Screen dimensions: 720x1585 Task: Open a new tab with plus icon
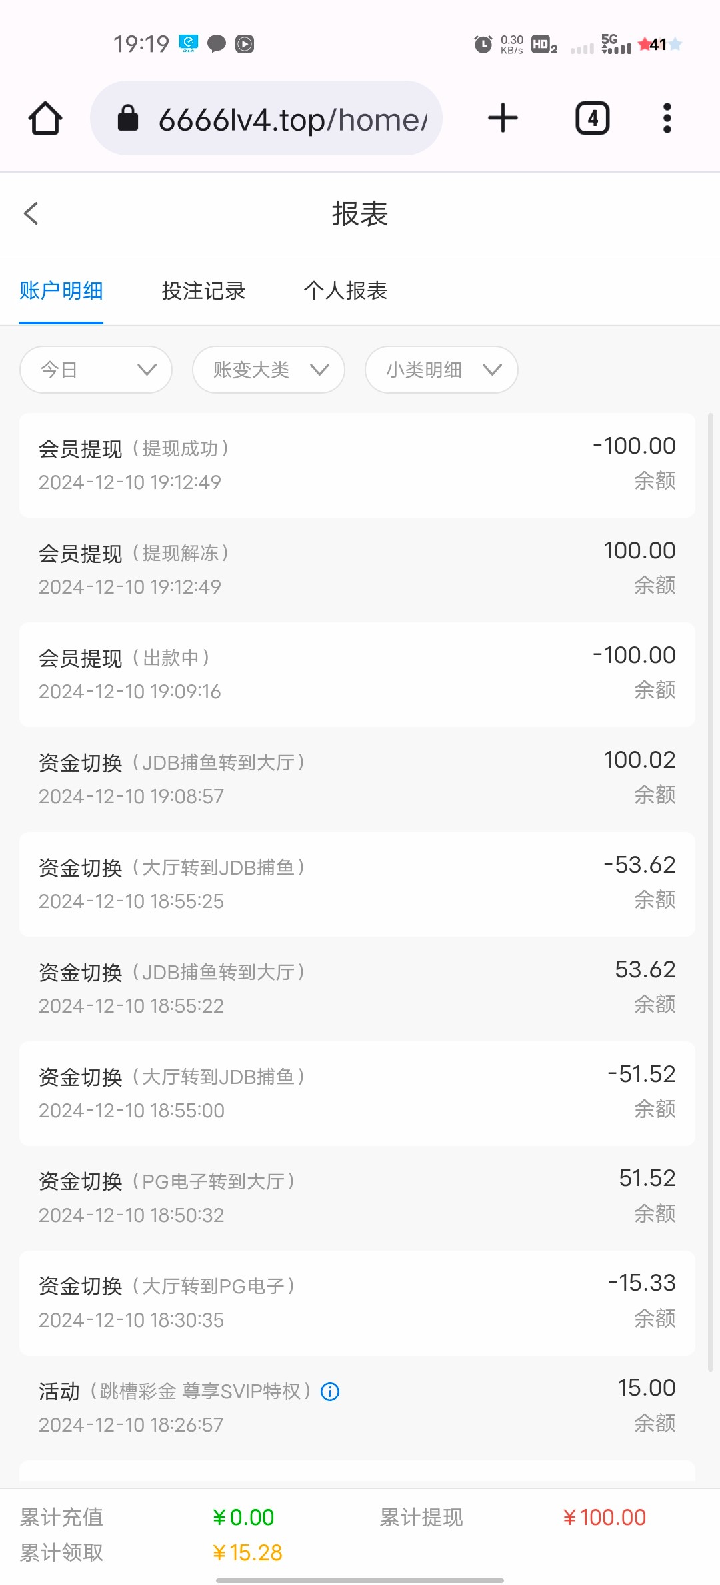tap(503, 119)
